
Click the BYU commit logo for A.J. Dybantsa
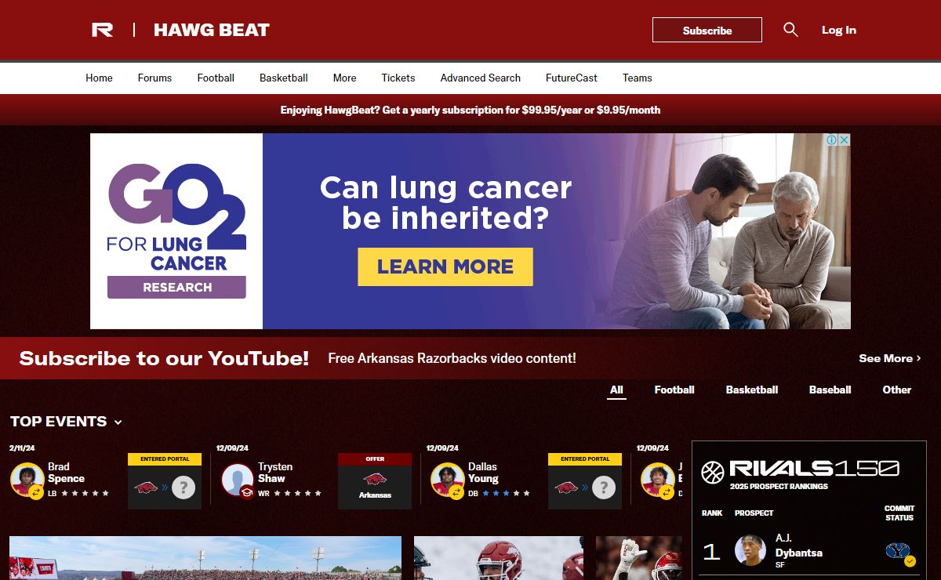tap(899, 552)
